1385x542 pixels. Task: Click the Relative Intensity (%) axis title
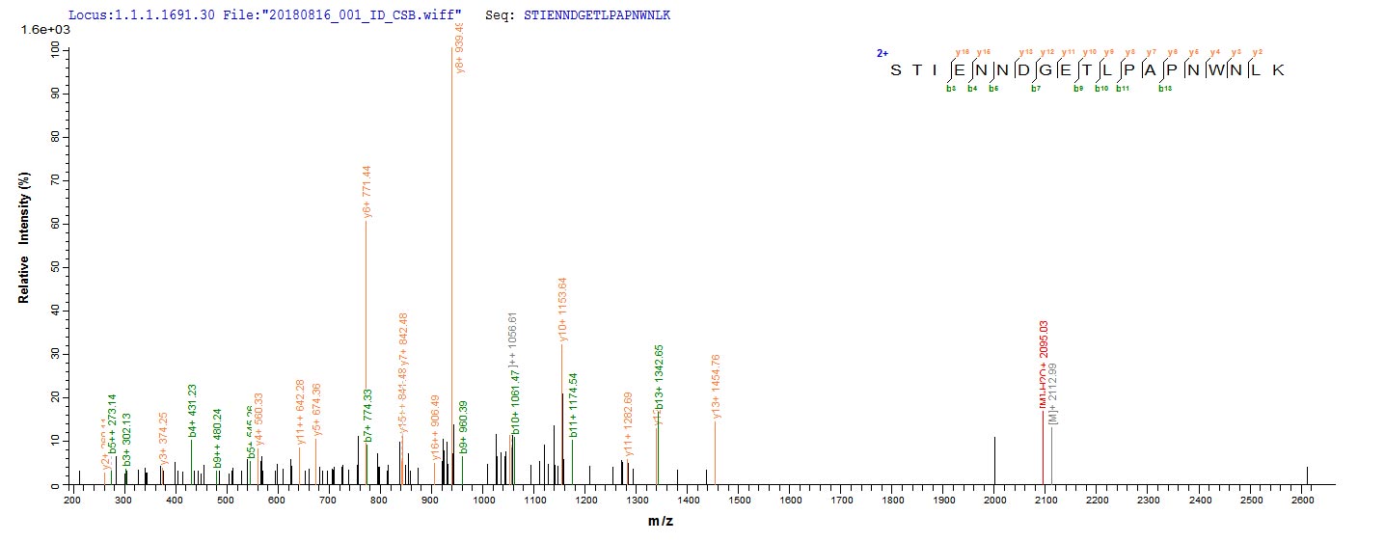tap(23, 246)
